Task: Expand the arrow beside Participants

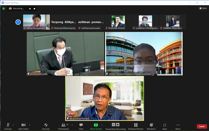Action: [x=72, y=125]
